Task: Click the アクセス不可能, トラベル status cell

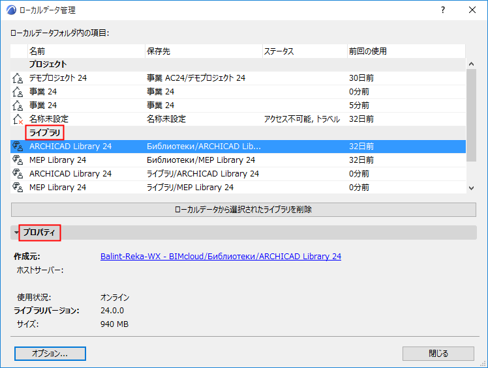Action: coord(302,119)
